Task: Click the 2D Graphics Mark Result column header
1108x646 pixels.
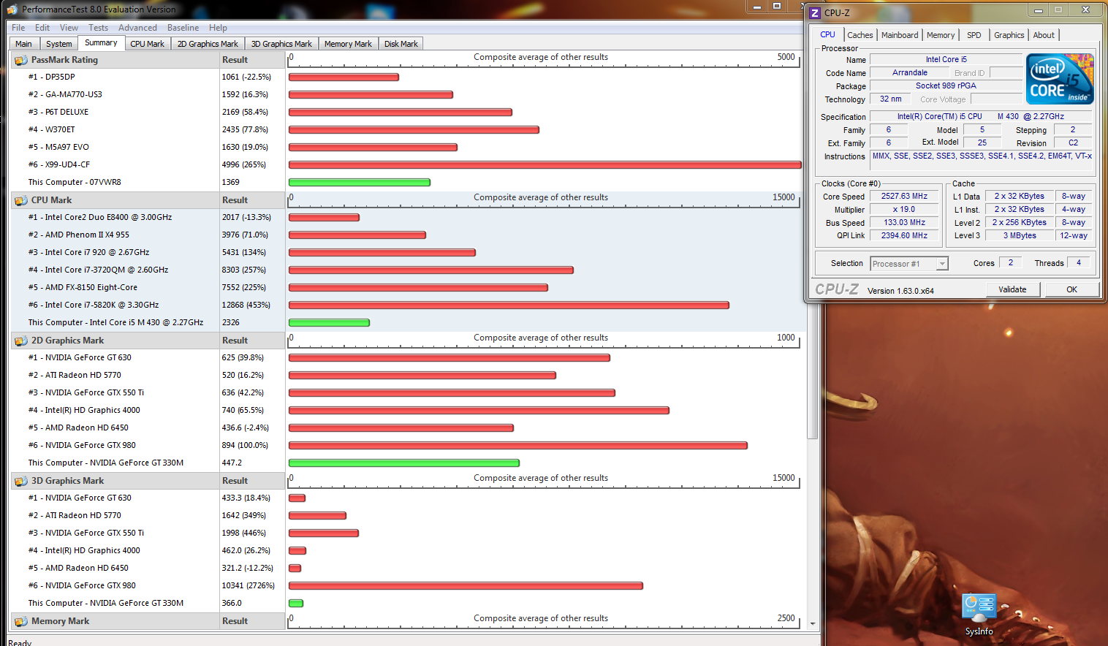Action: tap(252, 341)
